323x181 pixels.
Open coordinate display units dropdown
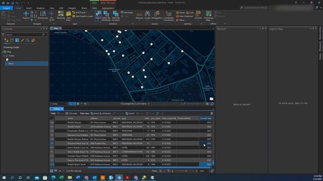(148, 104)
